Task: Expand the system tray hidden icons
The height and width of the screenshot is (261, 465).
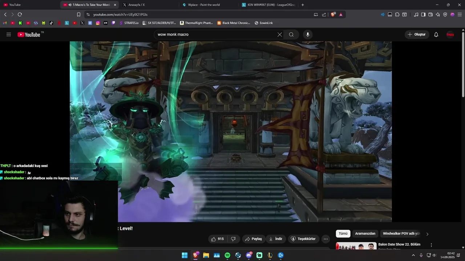Action: coord(413,255)
